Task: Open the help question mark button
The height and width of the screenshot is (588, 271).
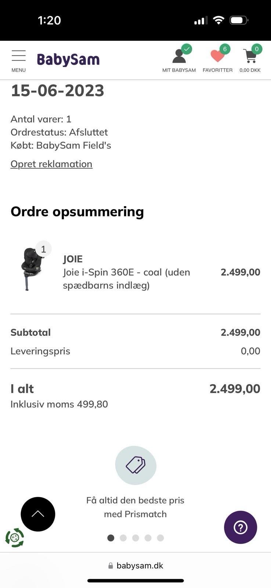Action: [241, 527]
